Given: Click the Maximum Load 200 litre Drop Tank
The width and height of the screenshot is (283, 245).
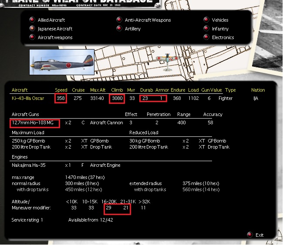Looking at the screenshot, I should 31,147.
